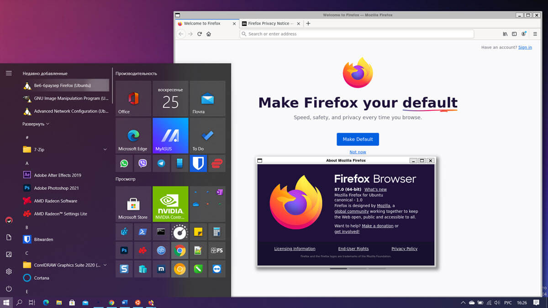Open the MyASUS tile

tap(170, 136)
